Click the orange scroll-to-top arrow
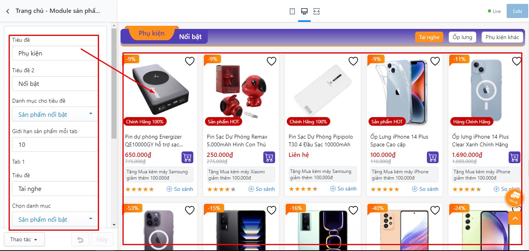The height and width of the screenshot is (251, 529). (515, 218)
